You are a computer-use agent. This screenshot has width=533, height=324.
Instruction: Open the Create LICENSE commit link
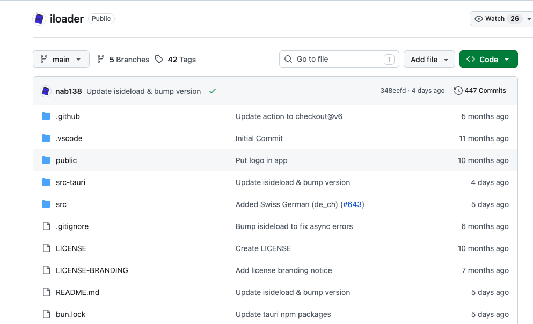click(263, 248)
